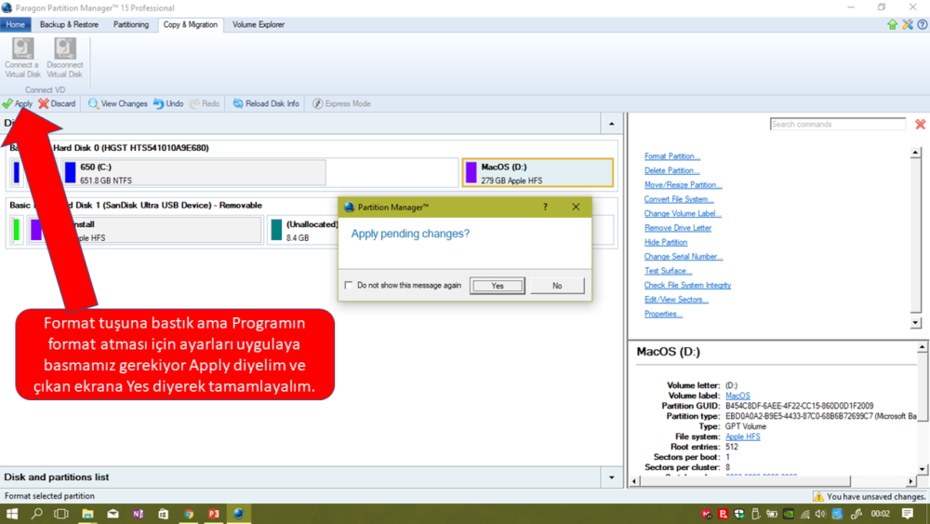Click Reload Disk Info icon
The width and height of the screenshot is (930, 524).
coord(238,104)
